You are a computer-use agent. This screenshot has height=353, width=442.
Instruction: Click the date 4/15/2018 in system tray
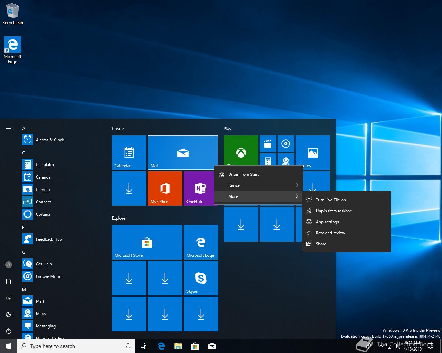(x=413, y=349)
